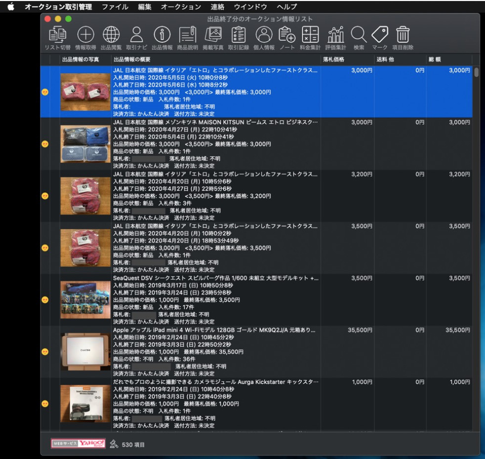Open the オークション menu
The width and height of the screenshot is (485, 459).
[181, 7]
